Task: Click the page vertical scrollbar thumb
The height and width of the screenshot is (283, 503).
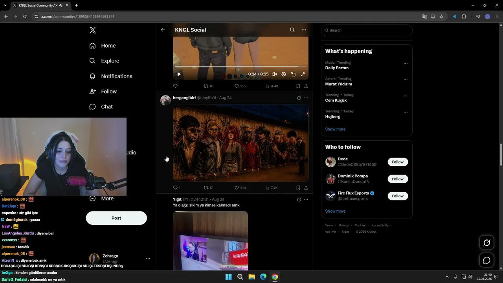Action: pyautogui.click(x=501, y=155)
